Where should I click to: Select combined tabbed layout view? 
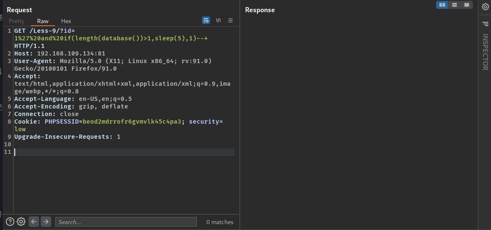click(467, 5)
